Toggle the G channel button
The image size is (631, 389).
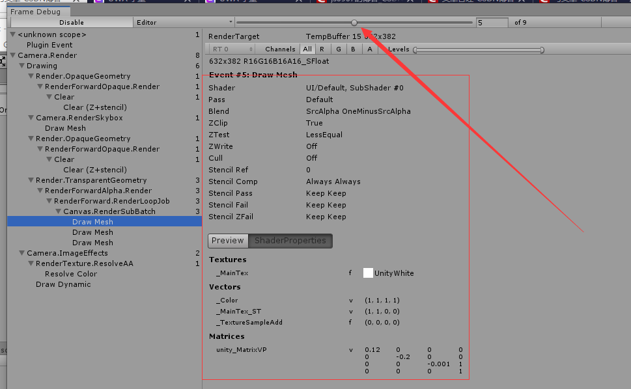(x=339, y=49)
